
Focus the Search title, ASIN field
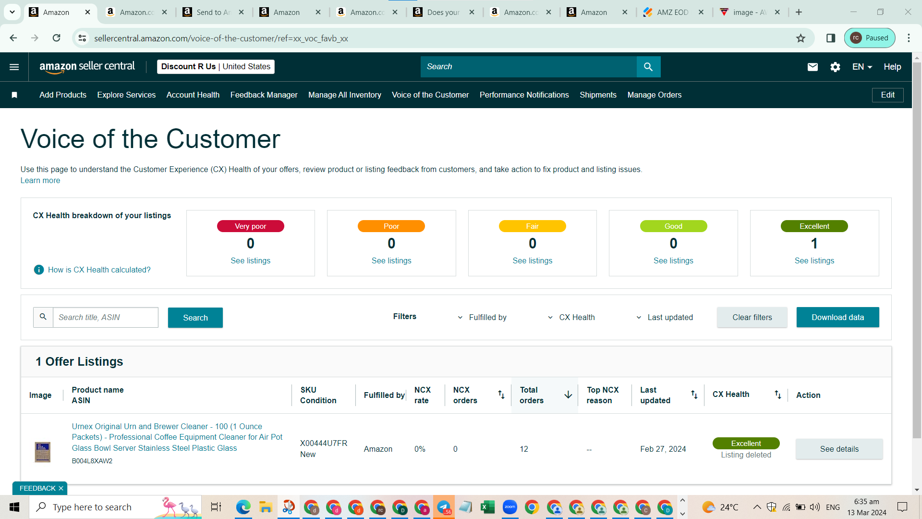tap(105, 318)
